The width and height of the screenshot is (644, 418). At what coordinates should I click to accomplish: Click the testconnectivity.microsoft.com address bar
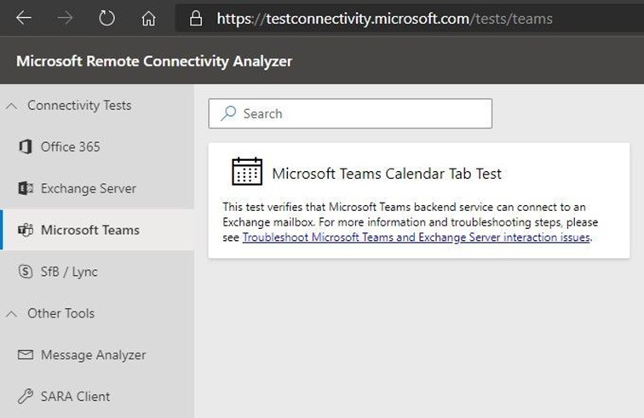pyautogui.click(x=383, y=18)
